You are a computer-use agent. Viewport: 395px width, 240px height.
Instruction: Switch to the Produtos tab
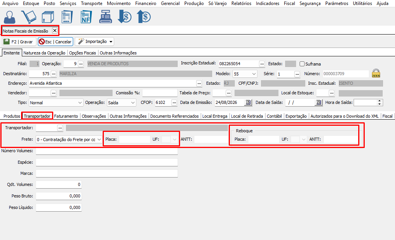click(11, 116)
